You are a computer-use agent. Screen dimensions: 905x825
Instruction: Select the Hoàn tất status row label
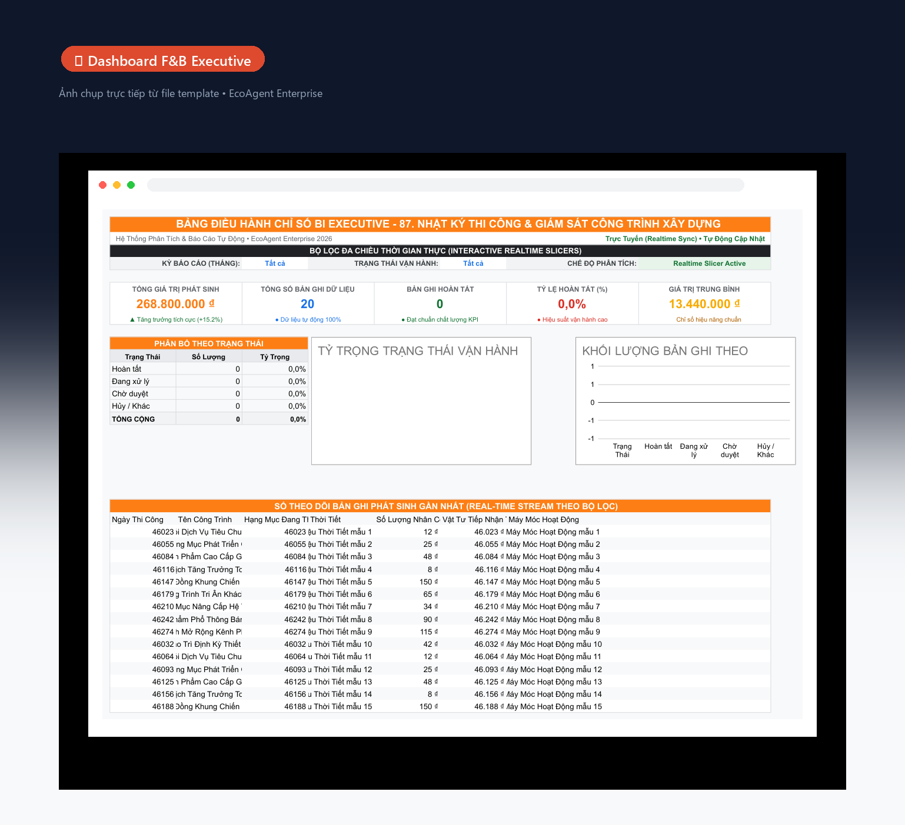pyautogui.click(x=127, y=369)
